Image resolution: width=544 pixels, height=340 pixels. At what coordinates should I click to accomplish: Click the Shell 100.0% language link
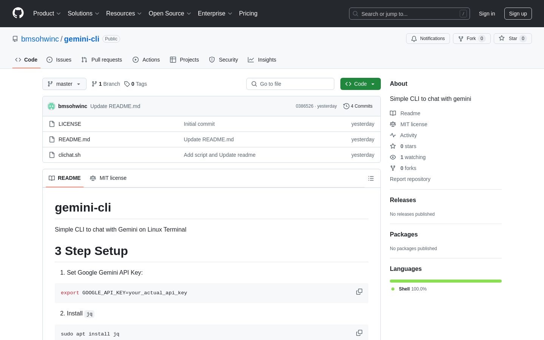click(409, 289)
